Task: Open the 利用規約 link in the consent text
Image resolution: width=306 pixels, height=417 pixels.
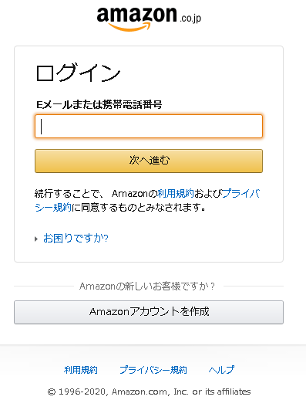Action: click(176, 193)
